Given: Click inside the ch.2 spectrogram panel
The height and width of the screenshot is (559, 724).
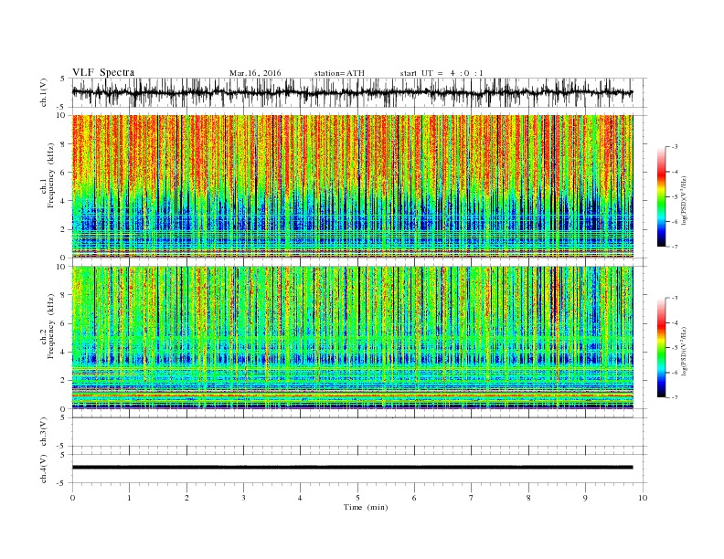Looking at the screenshot, I should click(x=352, y=337).
